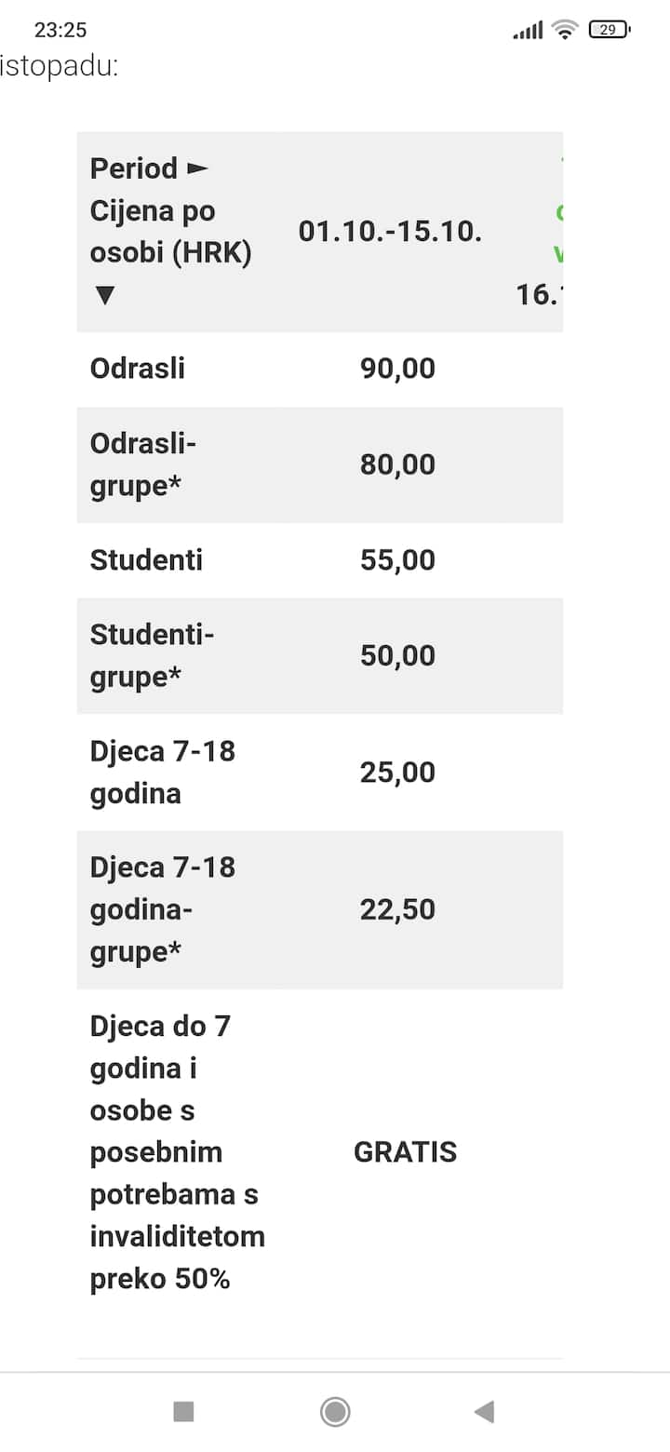This screenshot has height=1452, width=670.
Task: Tap the Odrasli row label
Action: point(138,369)
